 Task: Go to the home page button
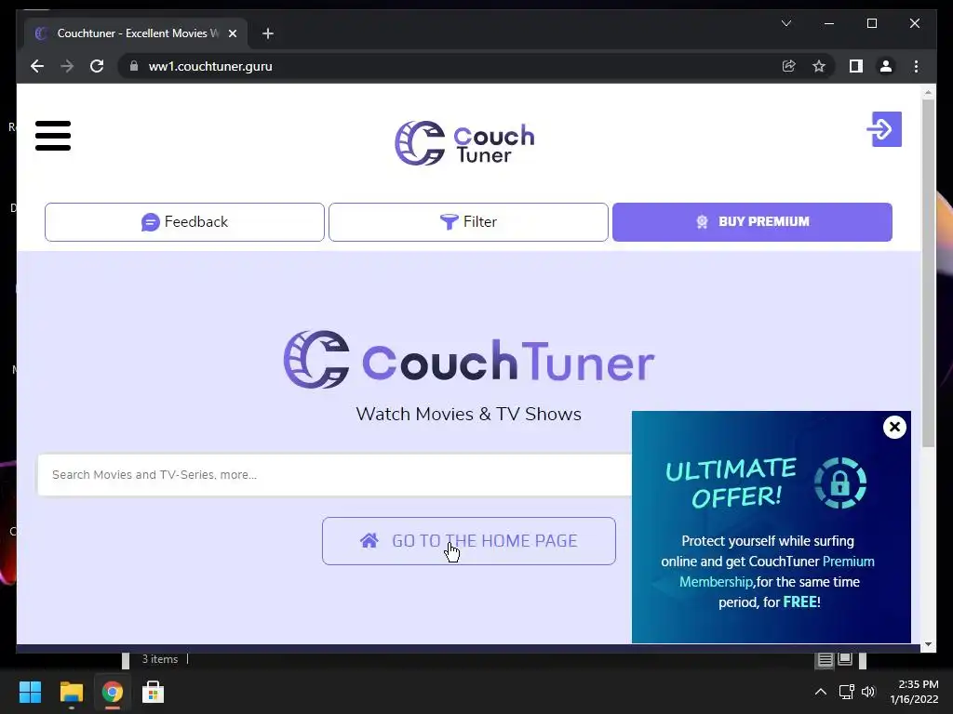point(469,541)
